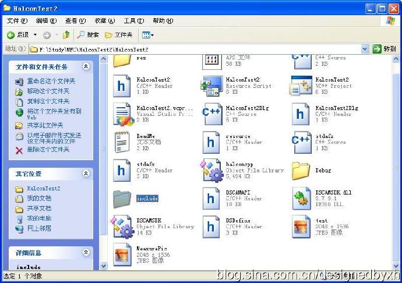The width and height of the screenshot is (402, 283).
Task: Click 重命名这个文件夹 link
Action: point(51,81)
